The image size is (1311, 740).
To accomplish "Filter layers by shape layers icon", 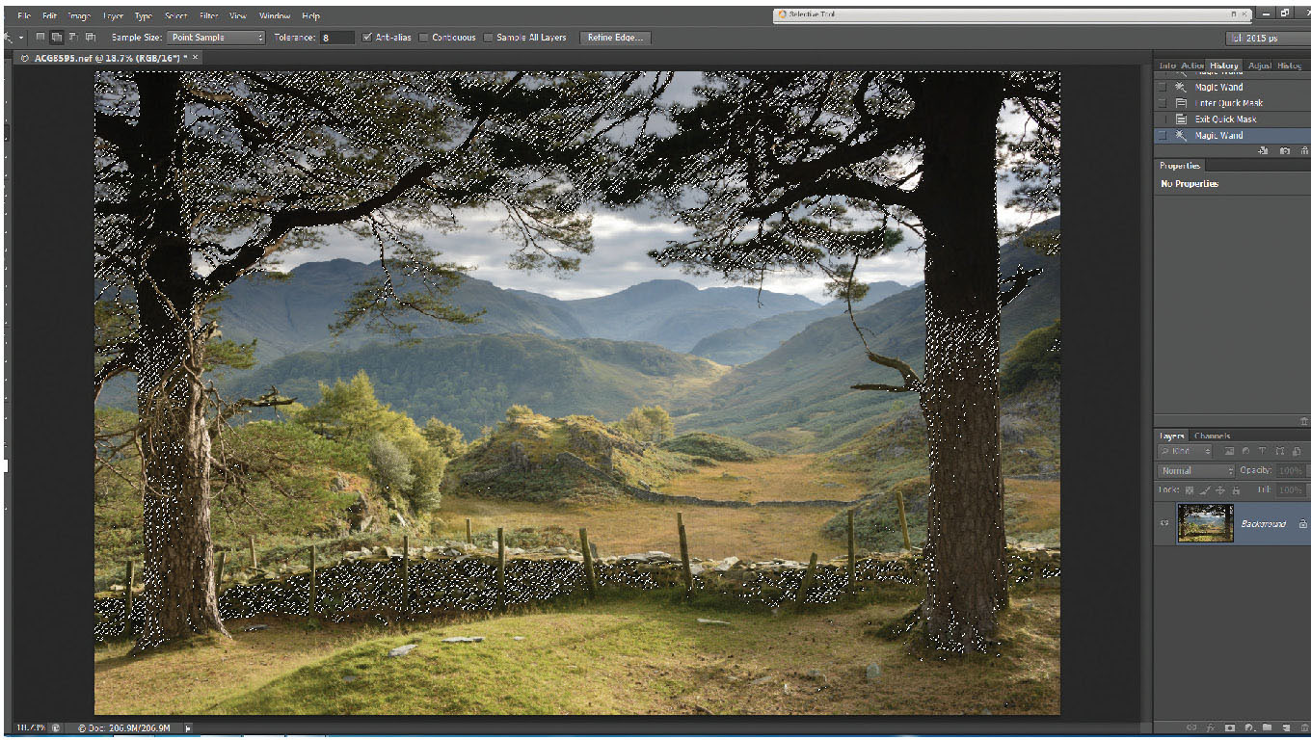I will click(1279, 451).
